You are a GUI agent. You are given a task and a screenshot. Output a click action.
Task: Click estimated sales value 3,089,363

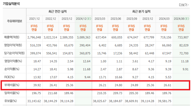(x=84, y=37)
